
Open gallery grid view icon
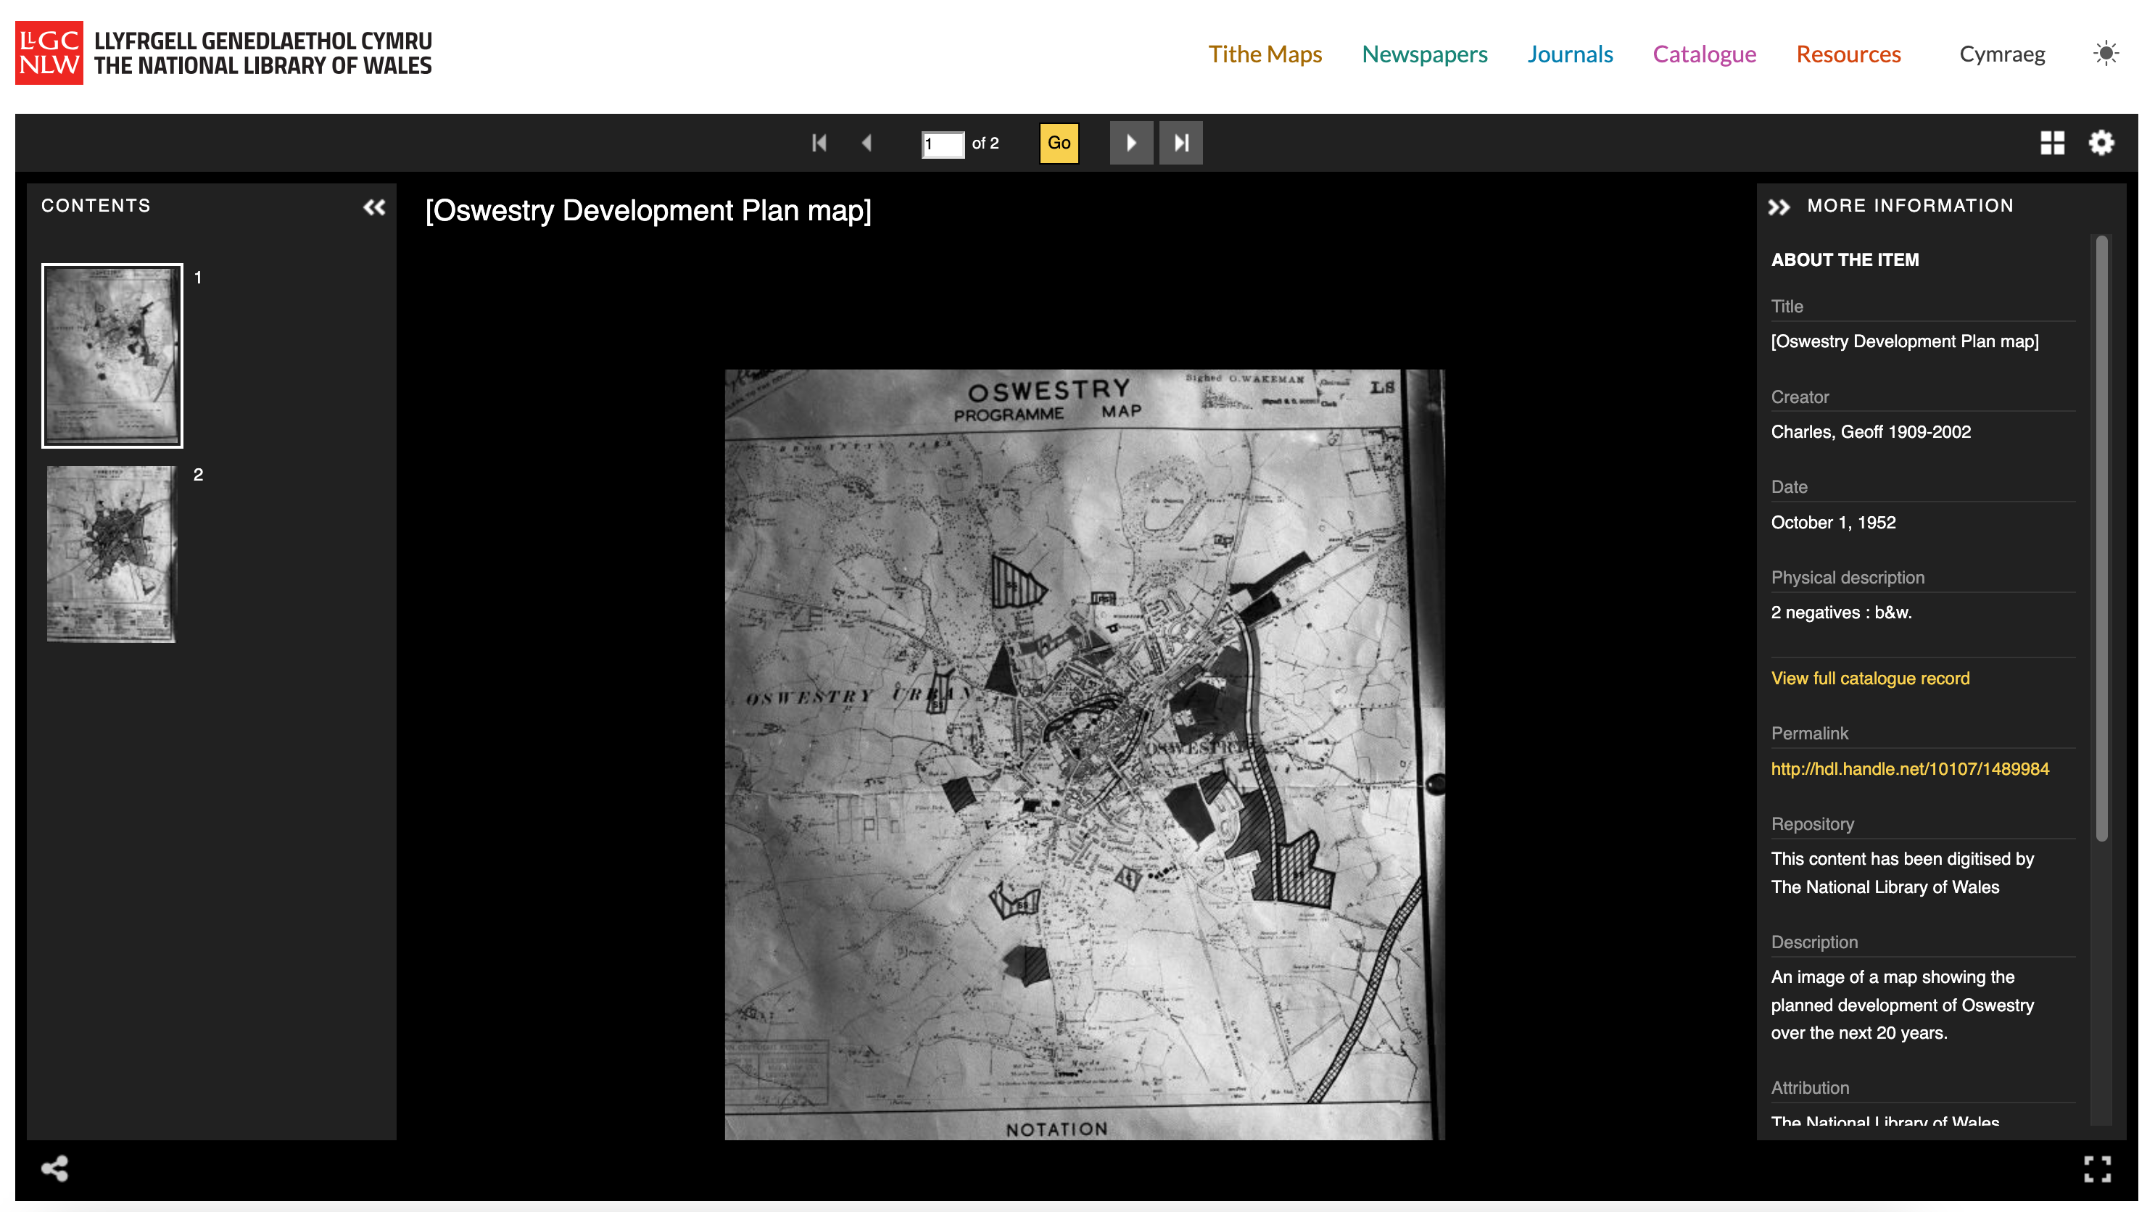point(2052,143)
